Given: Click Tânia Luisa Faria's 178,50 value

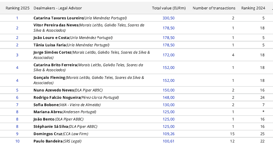Looking at the screenshot, I should point(169,45).
